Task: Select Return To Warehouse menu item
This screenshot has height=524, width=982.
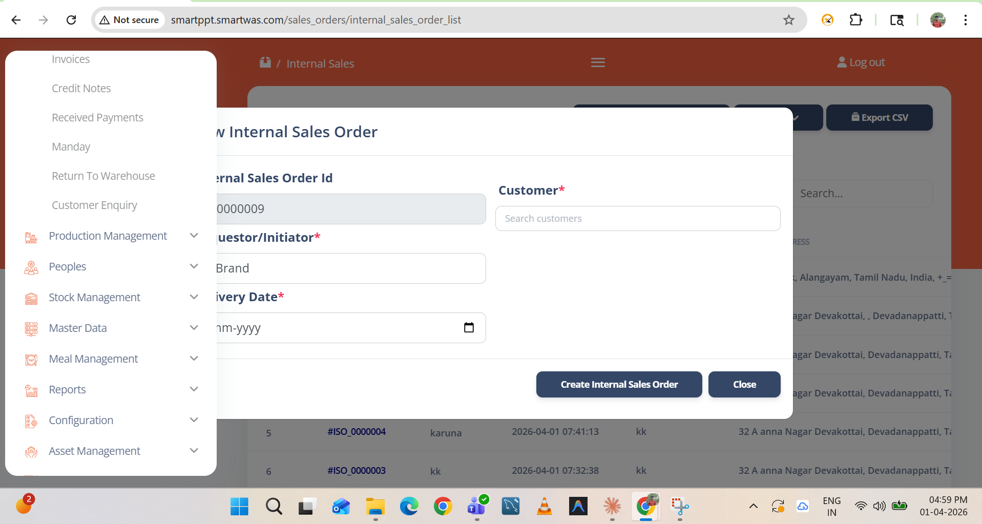Action: coord(103,176)
